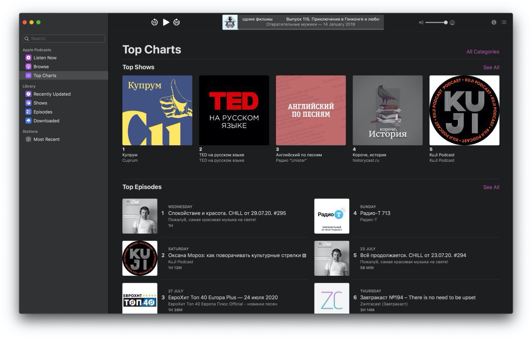Click the Downloaded library icon

pyautogui.click(x=28, y=121)
